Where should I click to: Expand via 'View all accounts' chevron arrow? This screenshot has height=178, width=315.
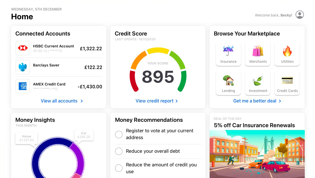pos(82,101)
